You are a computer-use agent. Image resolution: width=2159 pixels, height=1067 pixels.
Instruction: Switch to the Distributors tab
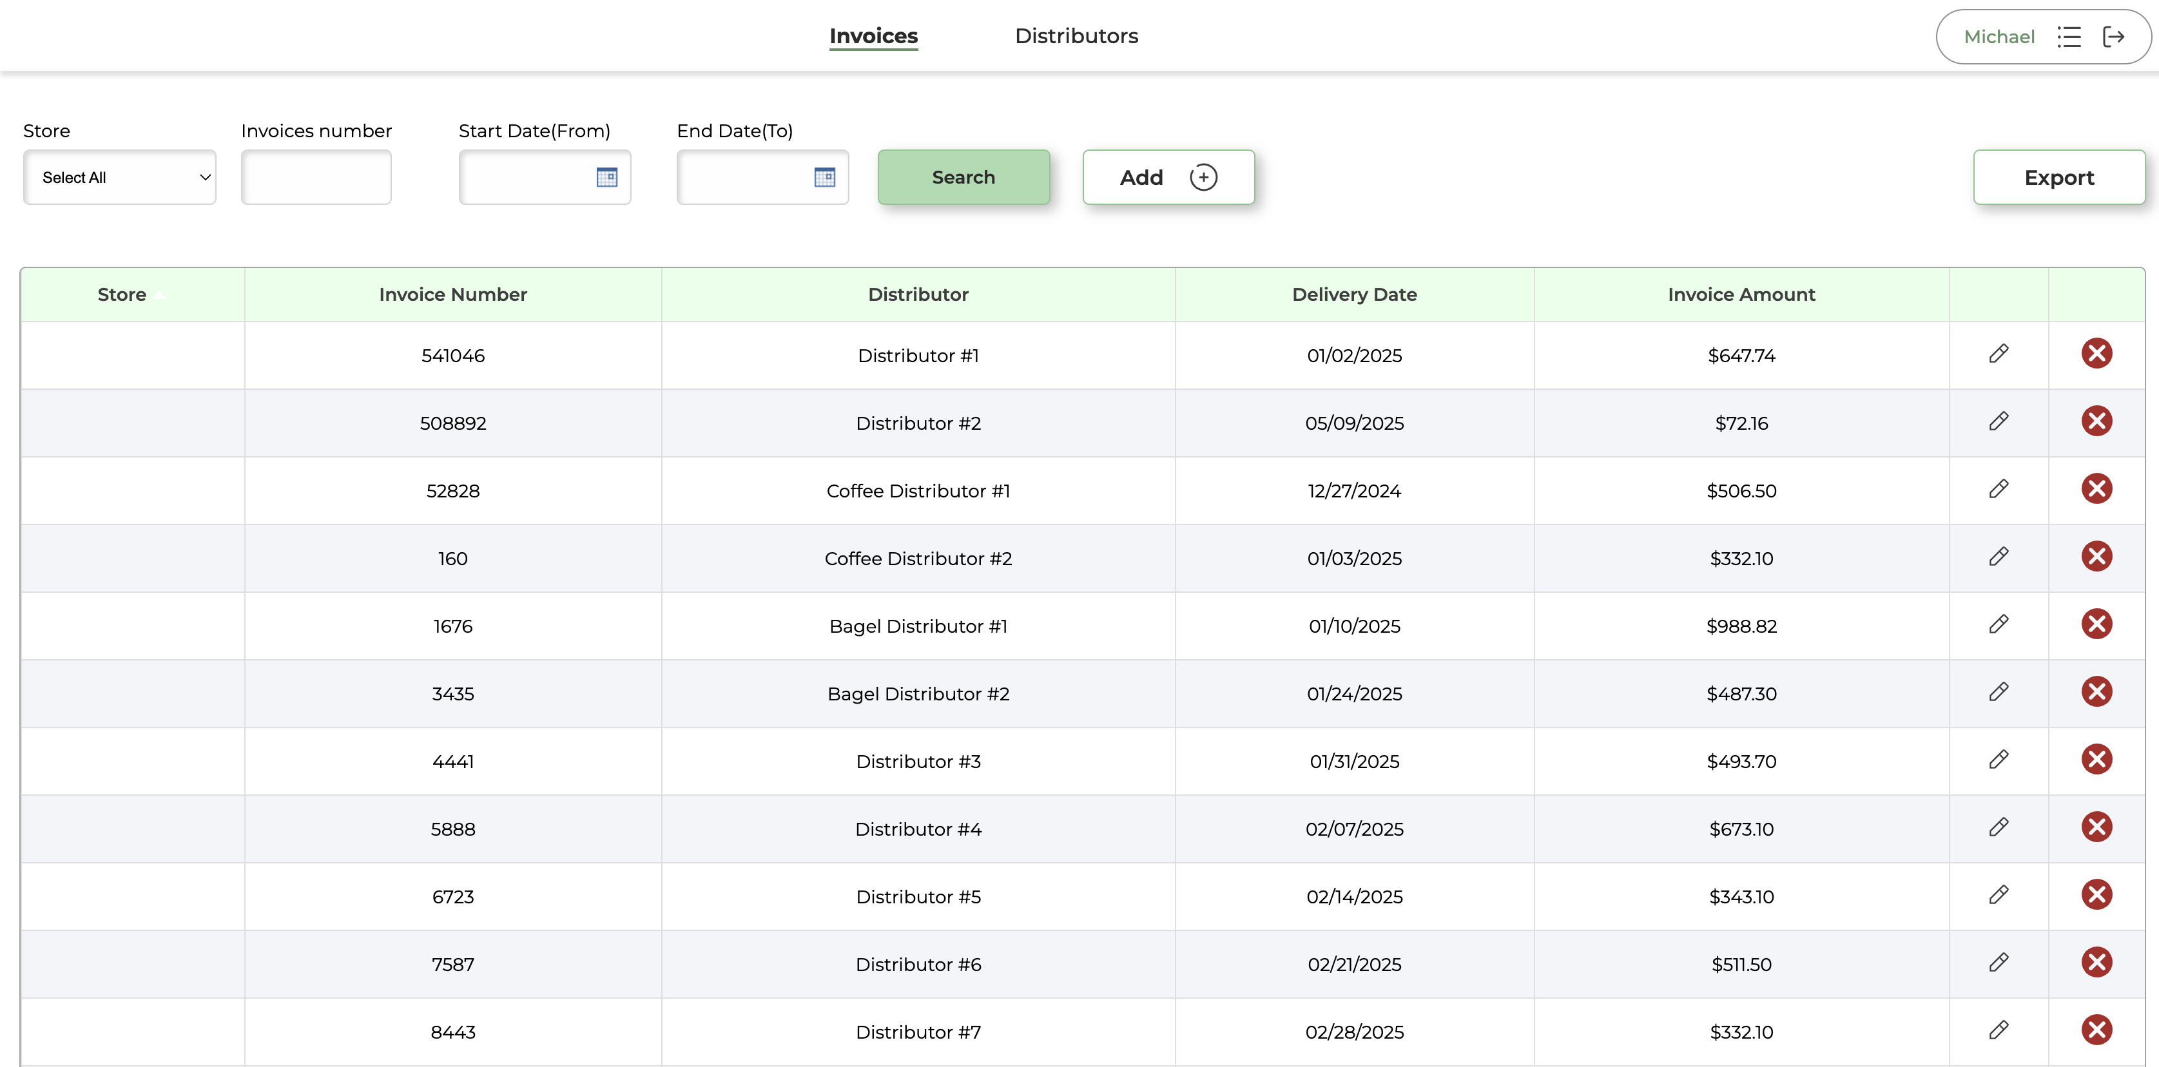1076,36
